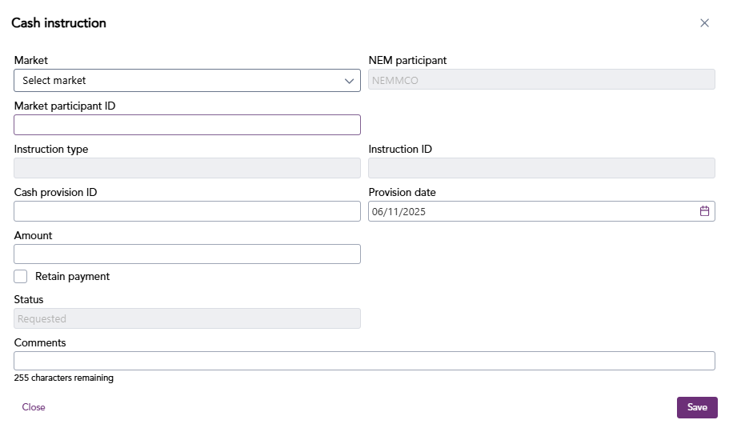Click the read-only Instruction ID field
Viewport: 729px width, 428px height.
point(541,168)
